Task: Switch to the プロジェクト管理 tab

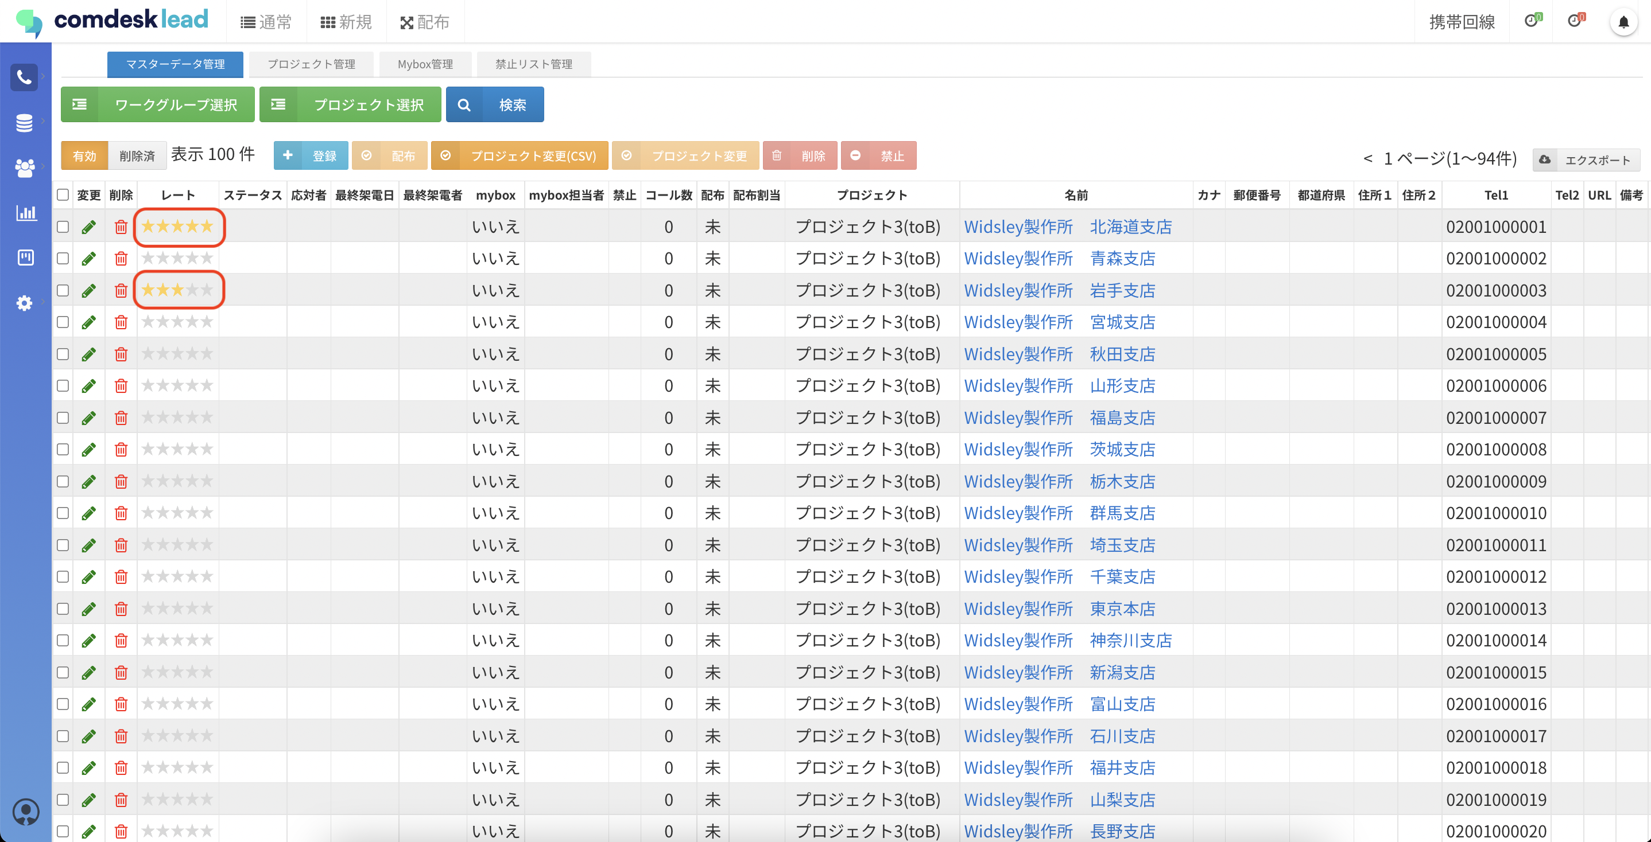Action: 311,64
